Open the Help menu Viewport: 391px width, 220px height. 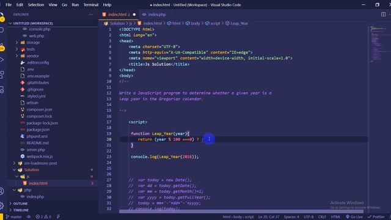108,5
